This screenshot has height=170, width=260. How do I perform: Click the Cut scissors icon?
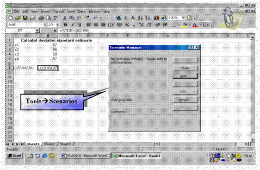(65, 18)
